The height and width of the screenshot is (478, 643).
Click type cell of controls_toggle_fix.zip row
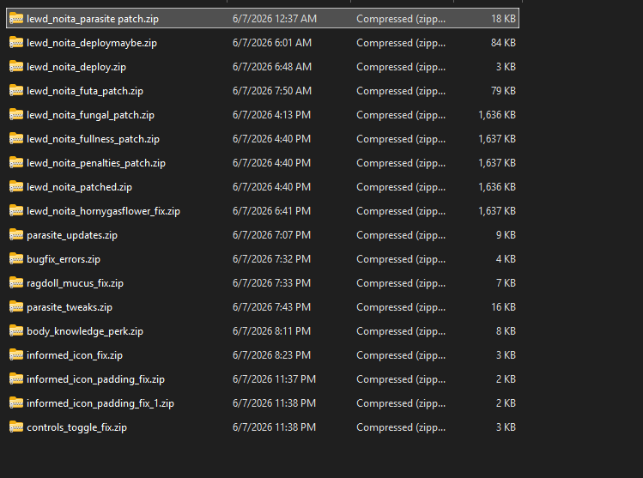[x=401, y=427]
